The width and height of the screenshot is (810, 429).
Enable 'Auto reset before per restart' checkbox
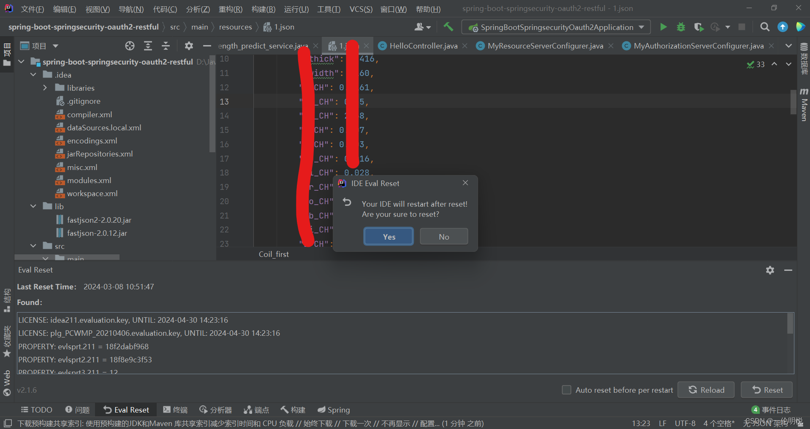pos(566,390)
